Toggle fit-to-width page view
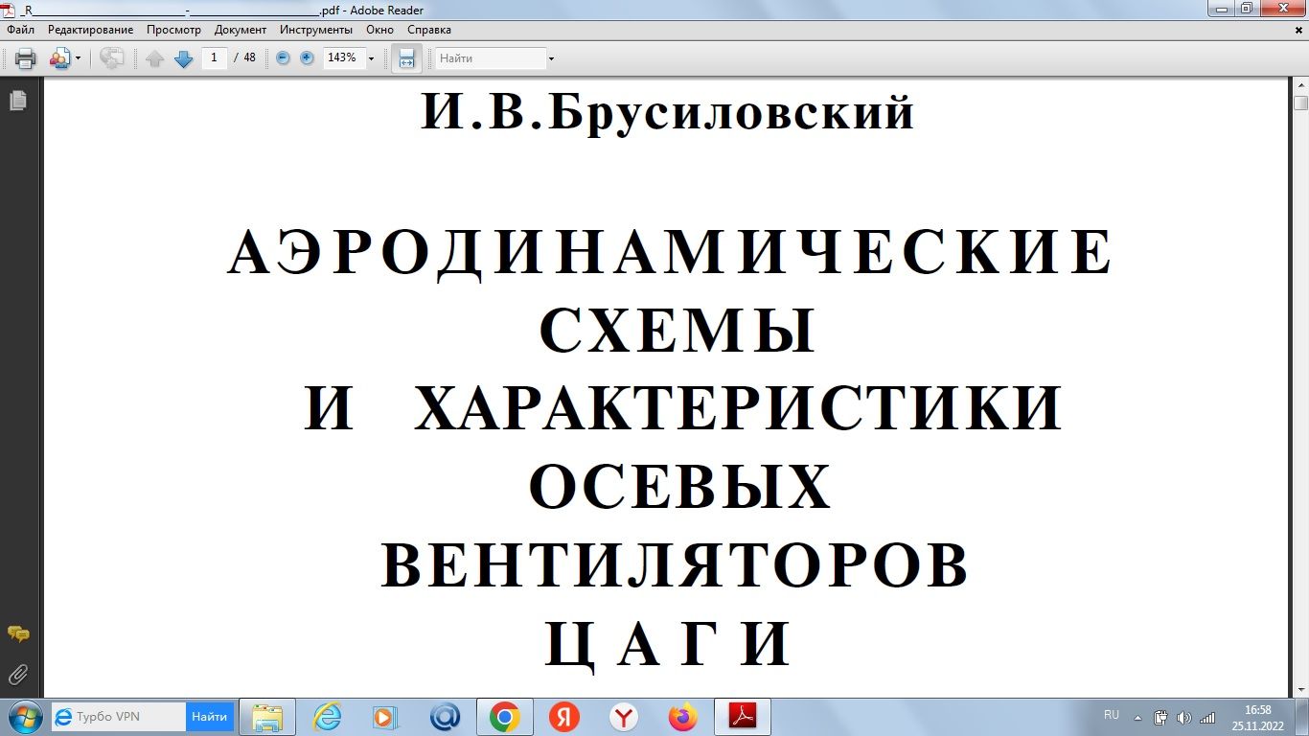Image resolution: width=1309 pixels, height=736 pixels. point(406,57)
